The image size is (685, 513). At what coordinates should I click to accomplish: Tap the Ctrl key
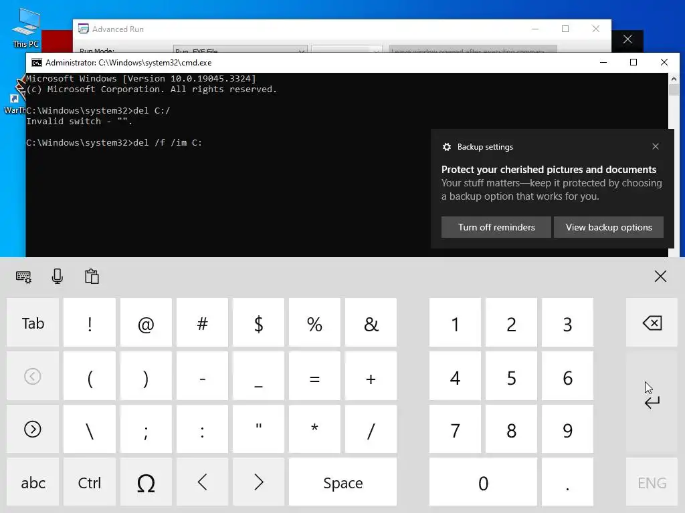click(x=90, y=482)
